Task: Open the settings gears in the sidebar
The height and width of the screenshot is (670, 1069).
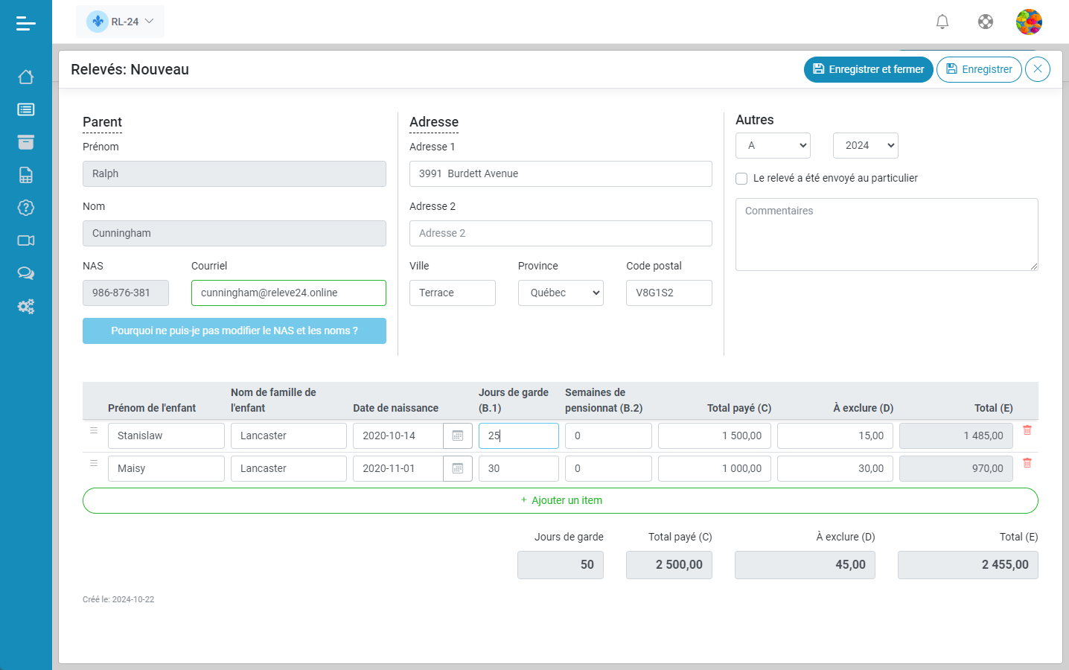Action: click(x=26, y=306)
